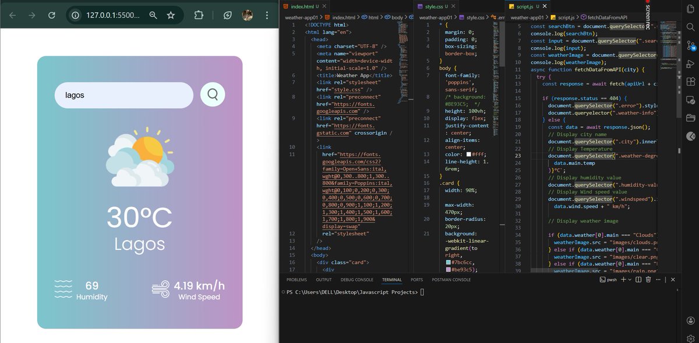The width and height of the screenshot is (699, 343).
Task: Switch to the DEBUG CONSOLE panel tab
Action: (x=357, y=280)
